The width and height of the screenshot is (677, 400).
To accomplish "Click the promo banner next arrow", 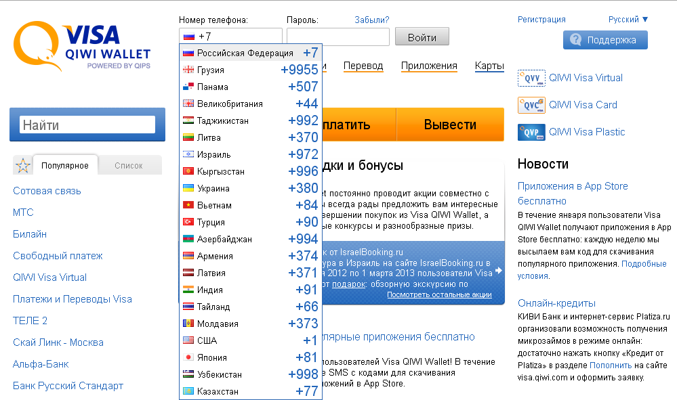I will coord(499,271).
